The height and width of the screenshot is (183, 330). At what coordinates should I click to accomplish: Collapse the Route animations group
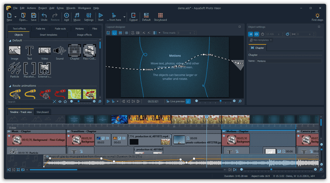(10, 86)
